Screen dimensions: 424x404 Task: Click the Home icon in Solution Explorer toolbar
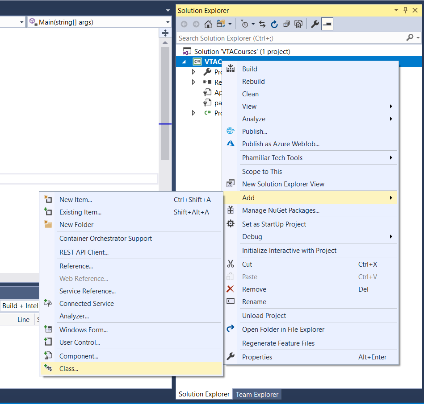[x=208, y=24]
